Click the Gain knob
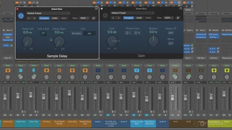The width and height of the screenshot is (232, 130). click(112, 41)
